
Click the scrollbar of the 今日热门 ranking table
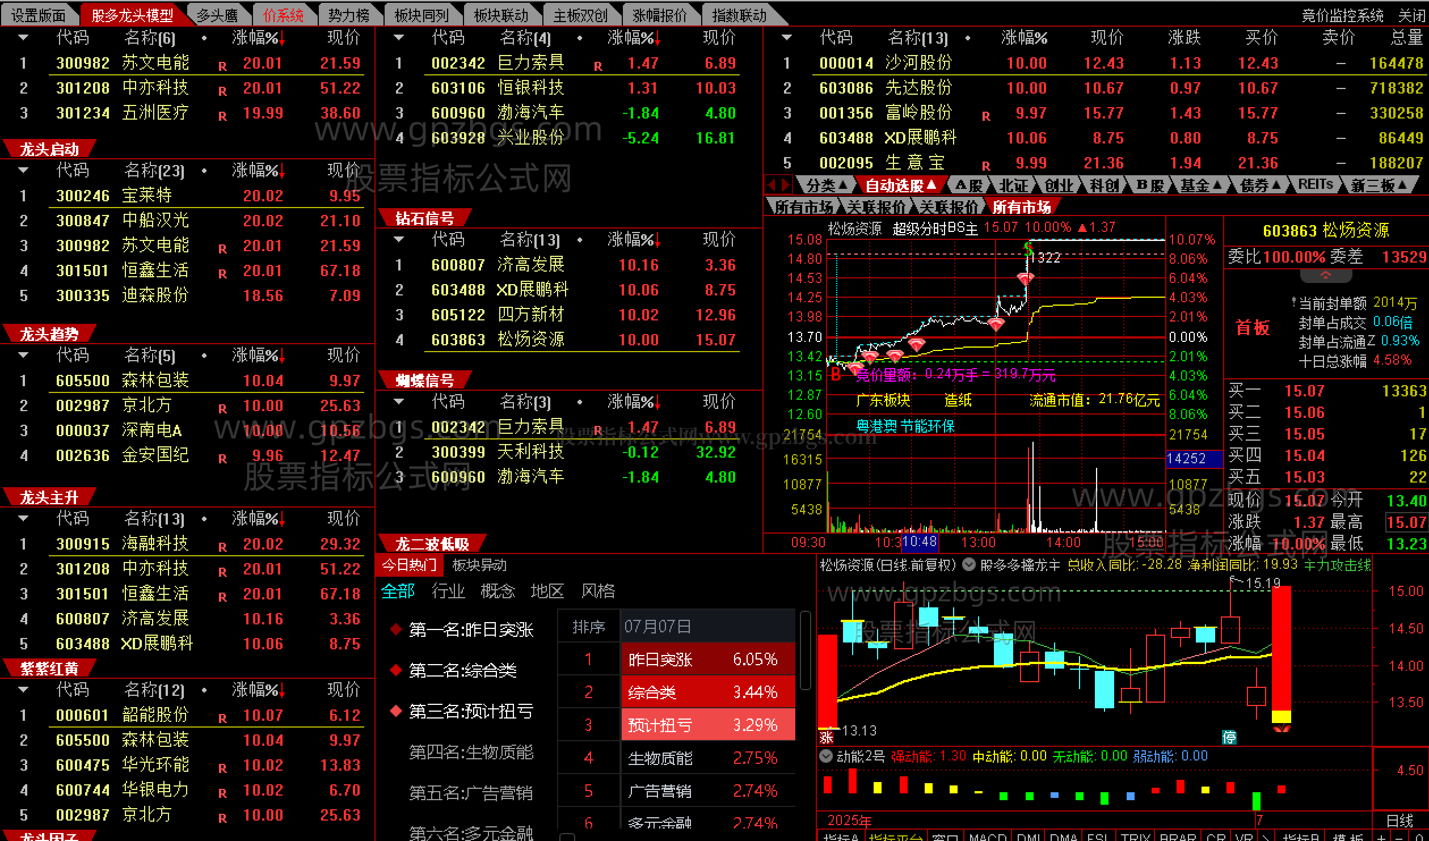click(x=805, y=651)
